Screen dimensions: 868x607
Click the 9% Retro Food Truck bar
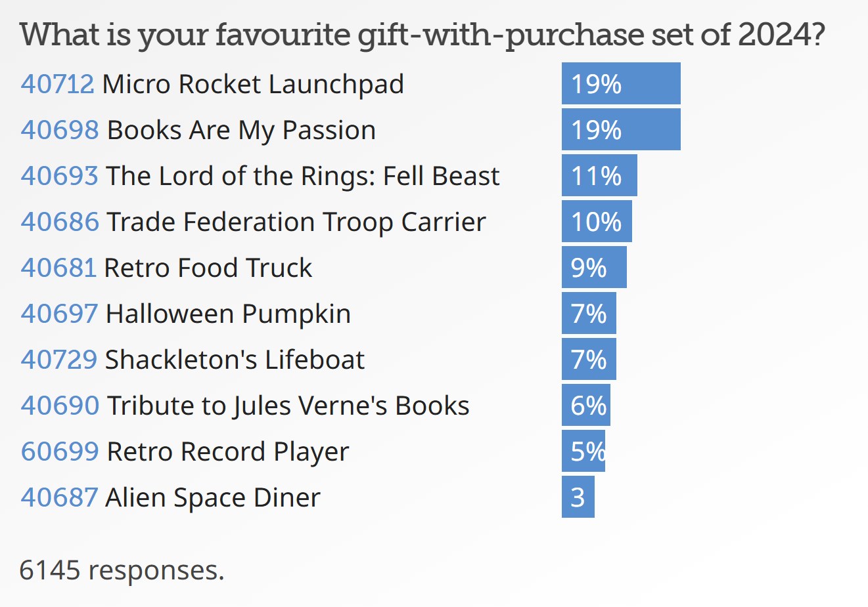pyautogui.click(x=594, y=268)
